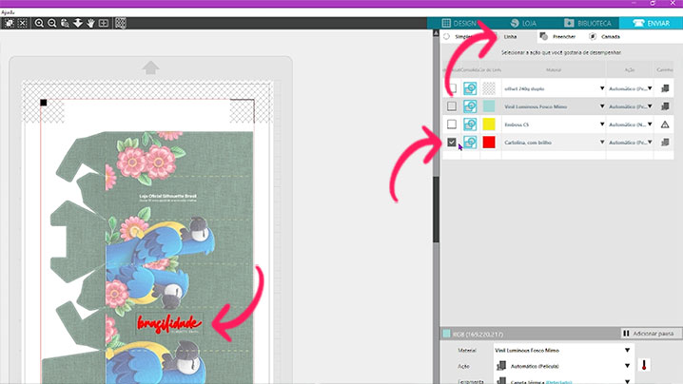Click the light teal line color swatch
The image size is (683, 384).
click(489, 106)
